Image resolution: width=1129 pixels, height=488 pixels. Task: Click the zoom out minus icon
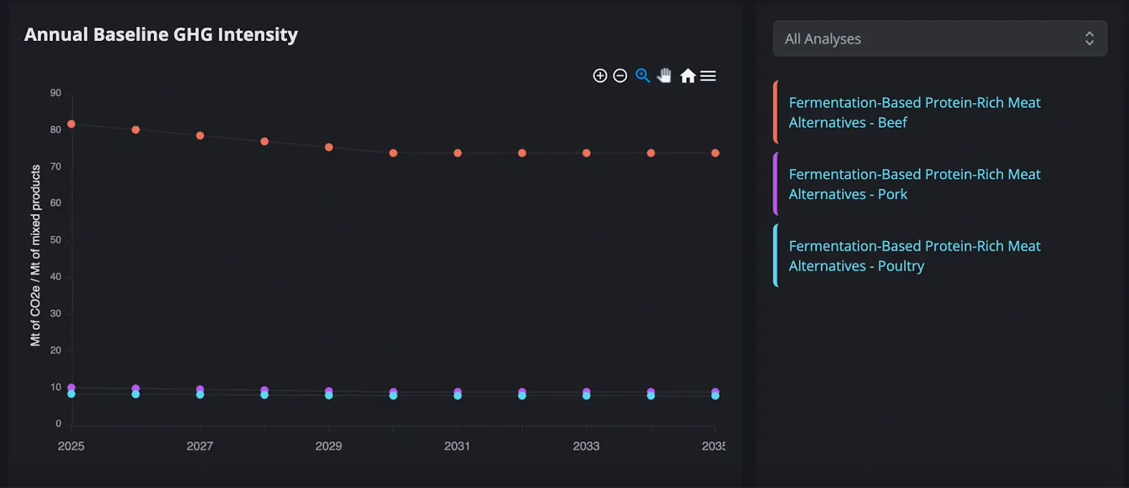[x=620, y=76]
